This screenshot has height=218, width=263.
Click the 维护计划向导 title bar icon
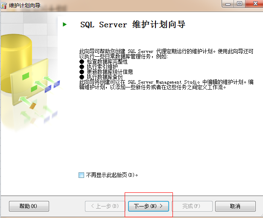[x=4, y=6]
